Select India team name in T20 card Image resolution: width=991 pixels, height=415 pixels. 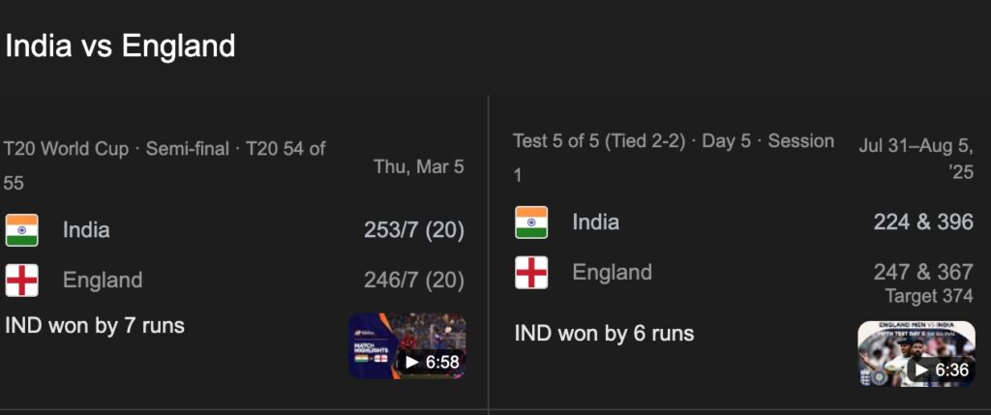[x=86, y=230]
